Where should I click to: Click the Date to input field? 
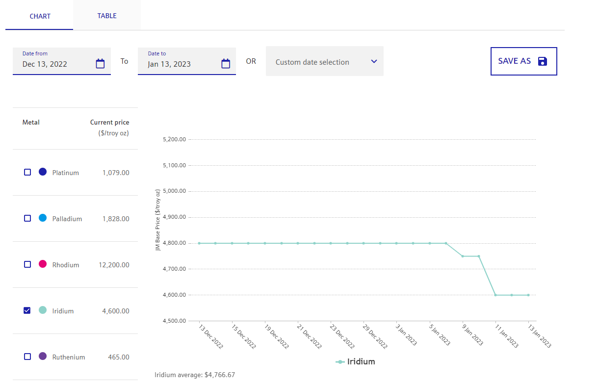(x=179, y=64)
